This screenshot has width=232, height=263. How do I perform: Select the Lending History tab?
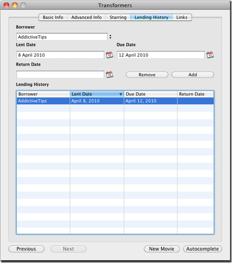tap(151, 17)
